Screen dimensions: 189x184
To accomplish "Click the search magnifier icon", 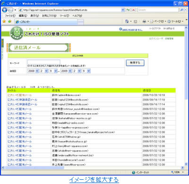I will (181, 10).
